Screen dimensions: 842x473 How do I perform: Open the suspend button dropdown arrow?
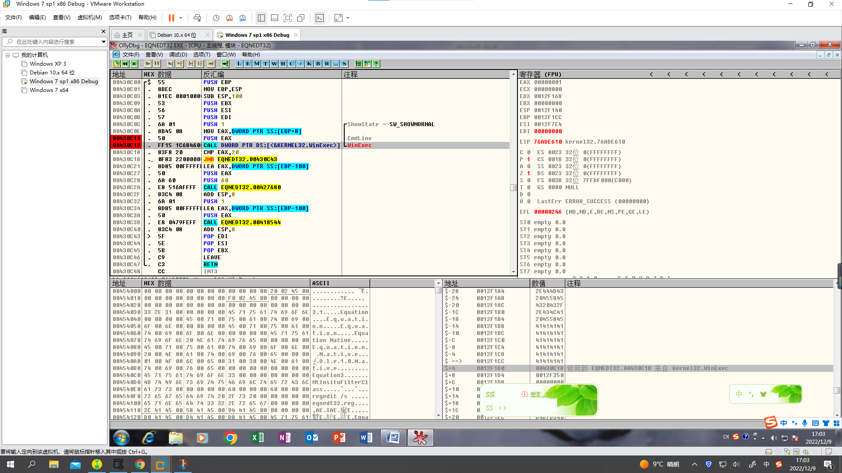[x=181, y=18]
